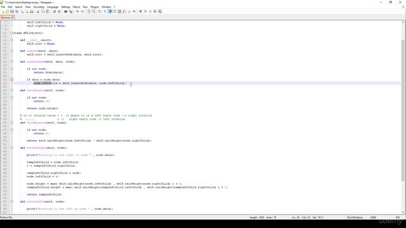406x228 pixels.
Task: Click the Save toolbar icon
Action: [12, 11]
